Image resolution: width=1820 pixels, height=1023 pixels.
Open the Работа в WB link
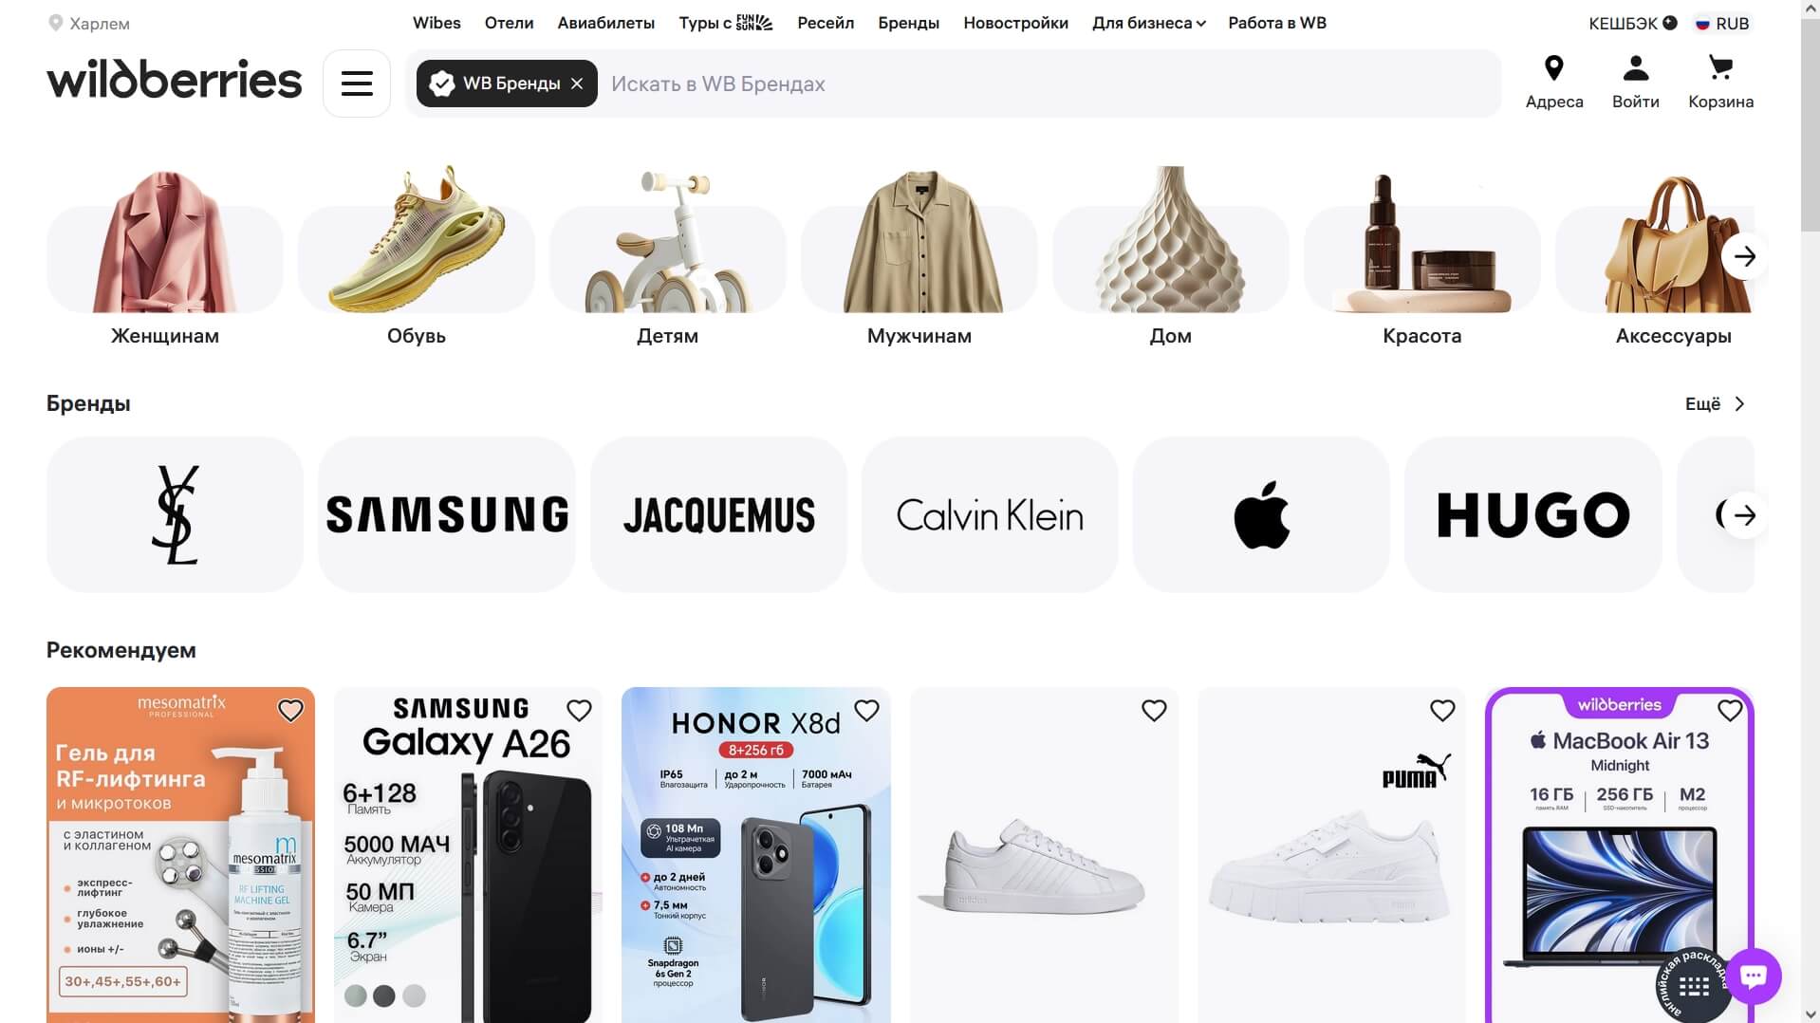(x=1276, y=23)
